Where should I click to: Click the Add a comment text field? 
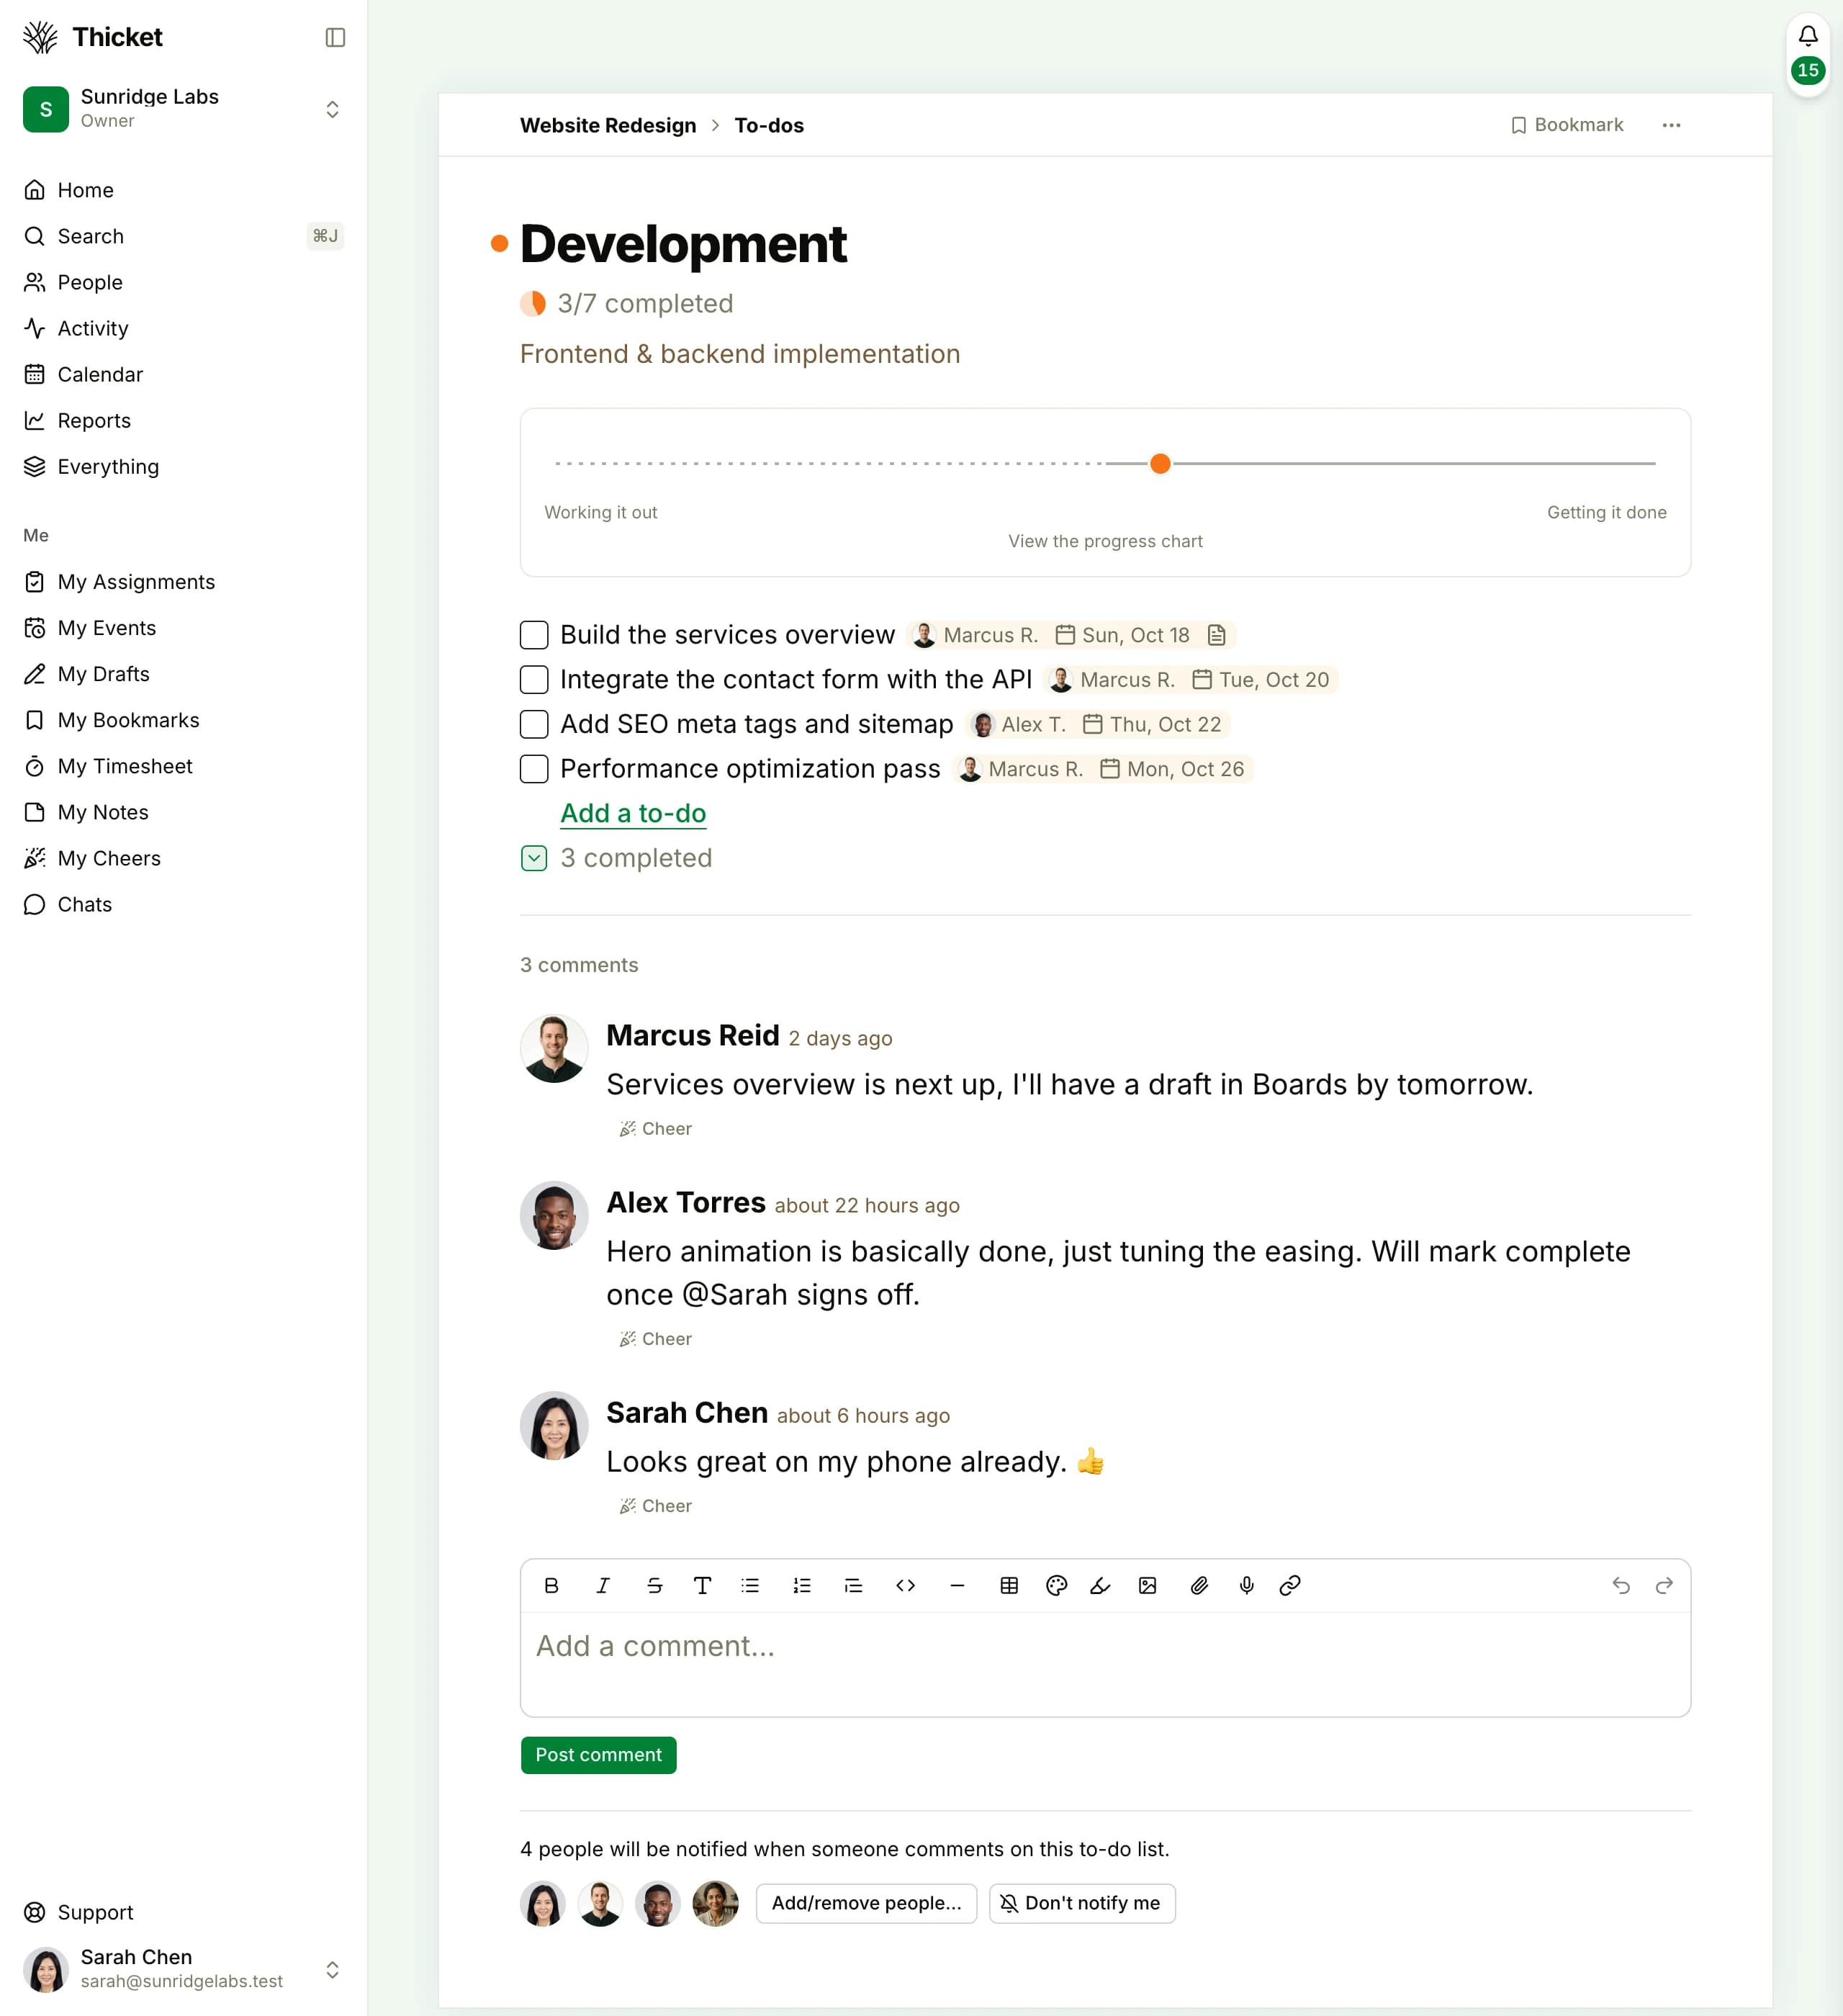[1105, 1664]
